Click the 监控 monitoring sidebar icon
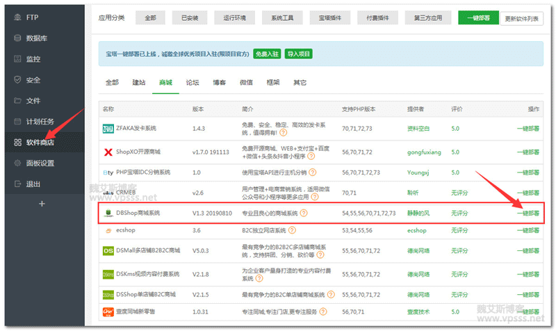 pyautogui.click(x=16, y=59)
